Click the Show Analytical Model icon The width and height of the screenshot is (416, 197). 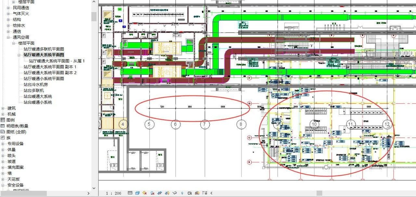pos(197,193)
